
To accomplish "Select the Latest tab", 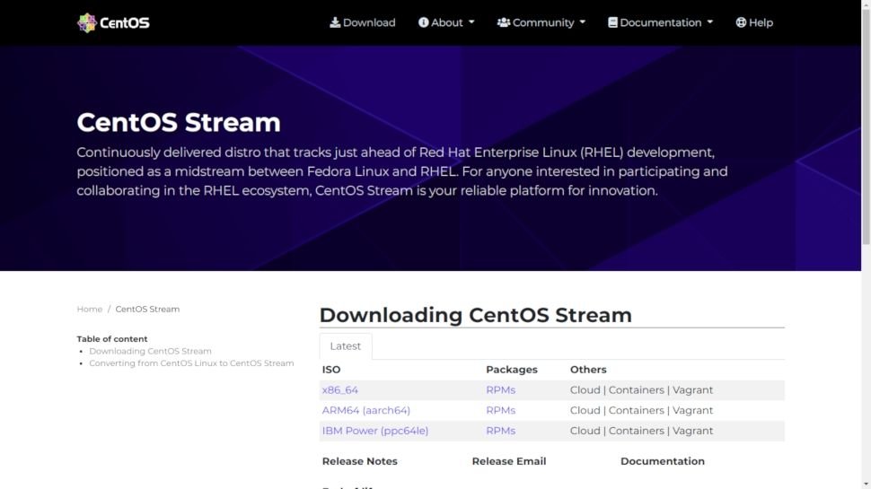I will pyautogui.click(x=345, y=346).
